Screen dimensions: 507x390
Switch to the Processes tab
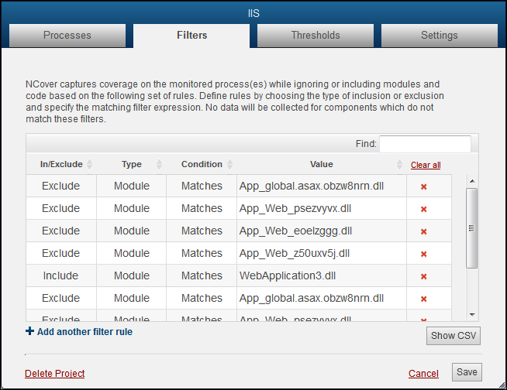tap(67, 35)
